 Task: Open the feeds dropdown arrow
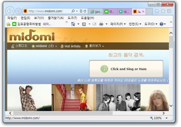pos(89,24)
